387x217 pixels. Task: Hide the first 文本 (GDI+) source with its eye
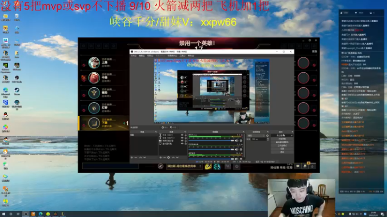click(182, 135)
